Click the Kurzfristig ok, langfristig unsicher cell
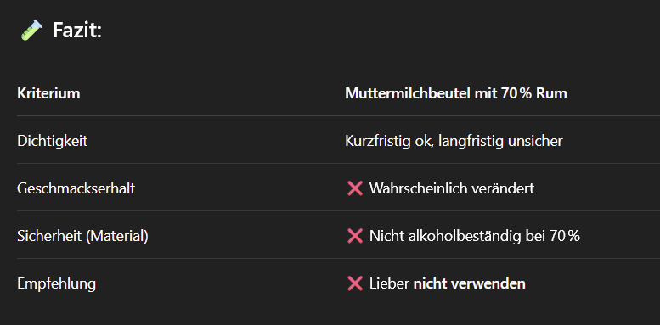This screenshot has height=325, width=660. point(454,141)
